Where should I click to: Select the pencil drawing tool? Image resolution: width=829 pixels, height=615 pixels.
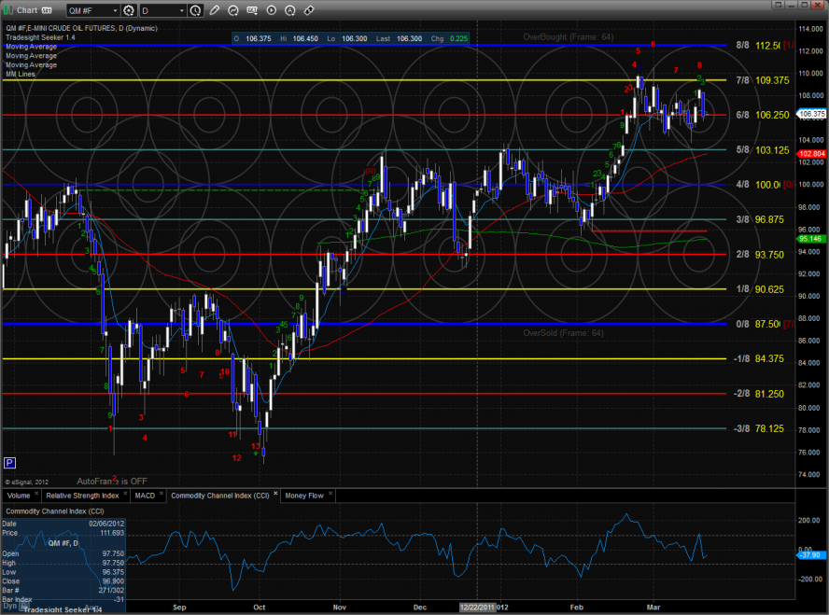coord(216,11)
